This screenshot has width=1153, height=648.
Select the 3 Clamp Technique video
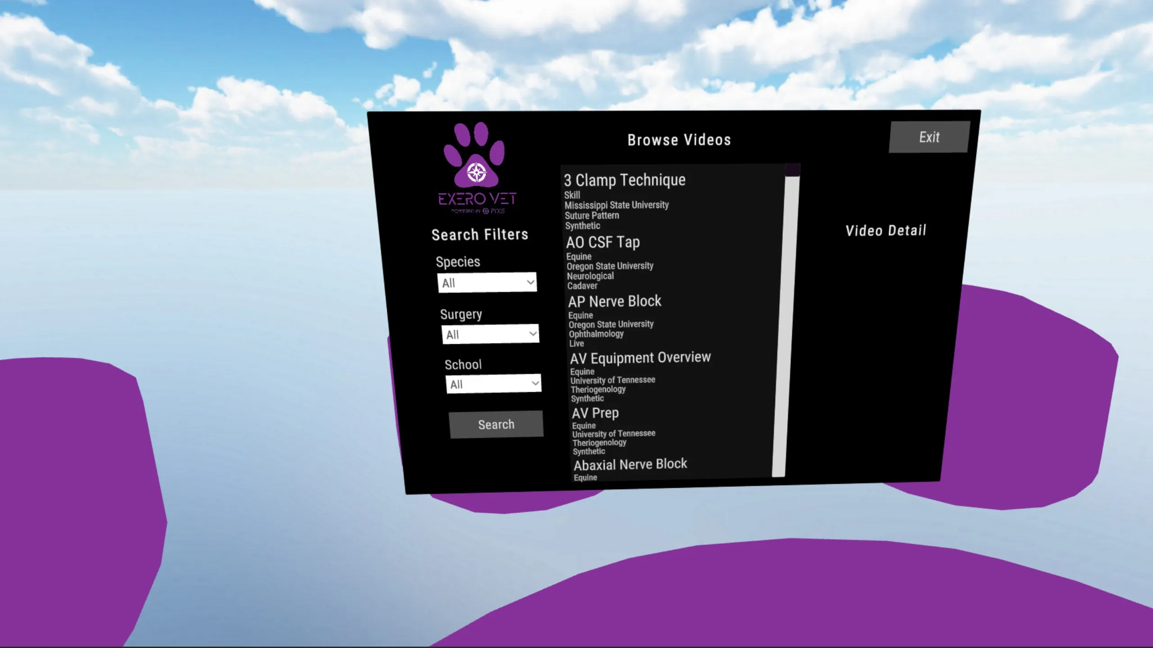[625, 180]
